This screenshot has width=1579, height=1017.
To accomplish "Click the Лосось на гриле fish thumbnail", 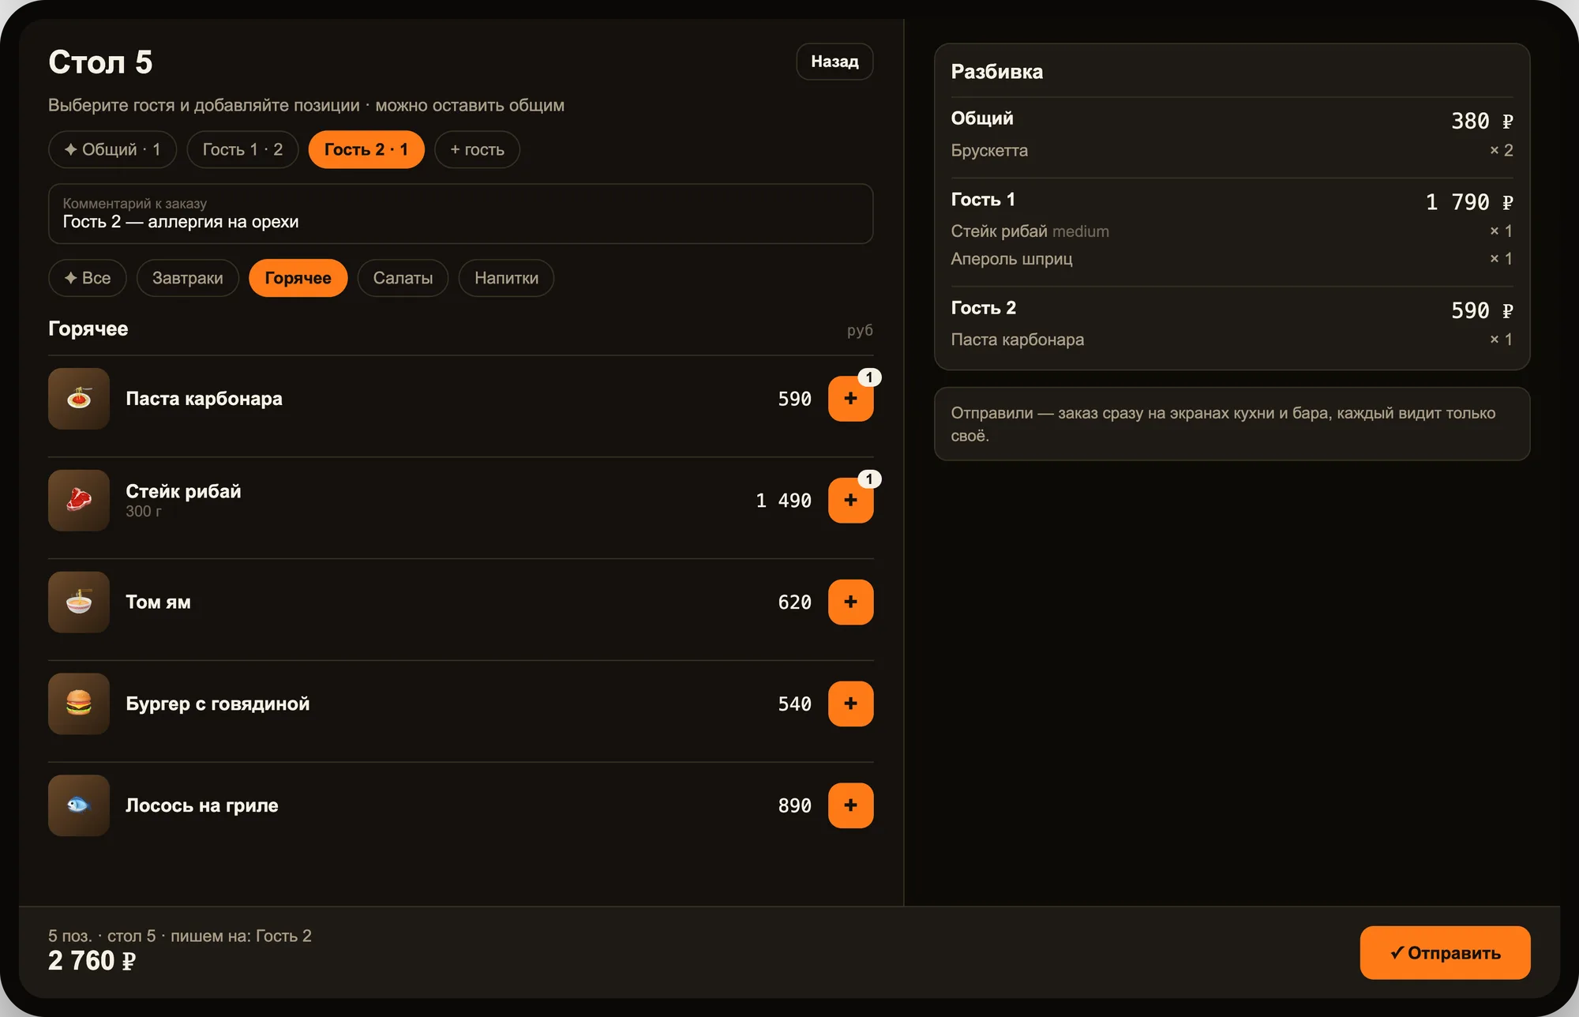I will coord(79,805).
